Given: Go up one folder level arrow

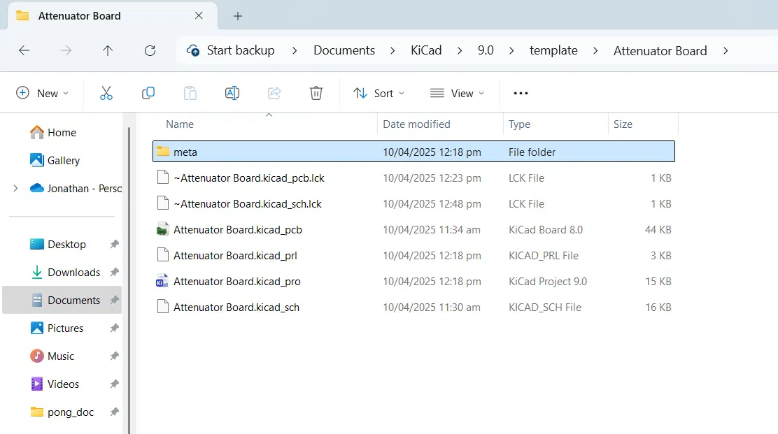Looking at the screenshot, I should [x=108, y=50].
